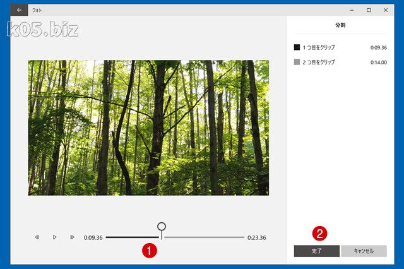Step forward one frame
The width and height of the screenshot is (404, 269).
[x=72, y=237]
